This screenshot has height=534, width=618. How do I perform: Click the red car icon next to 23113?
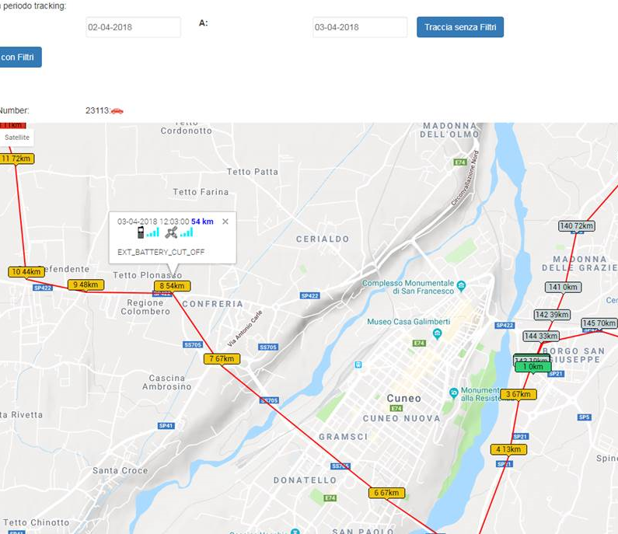pyautogui.click(x=117, y=110)
